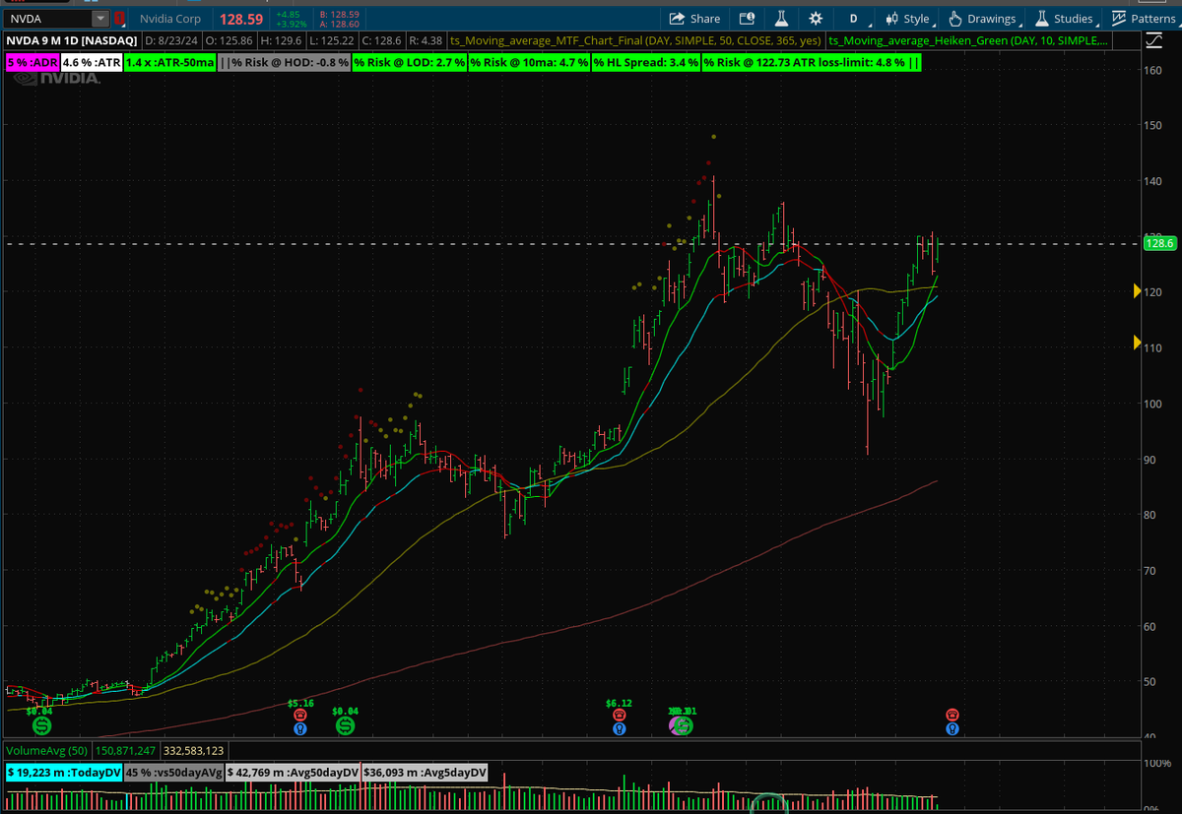Click the NVDA symbol input field
Screen dimensions: 1182x814
(47, 19)
